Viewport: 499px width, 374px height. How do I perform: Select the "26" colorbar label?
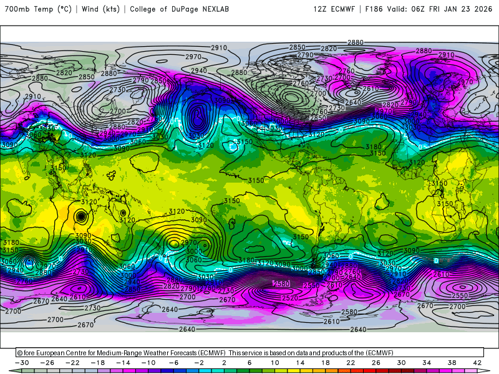tap(376, 363)
